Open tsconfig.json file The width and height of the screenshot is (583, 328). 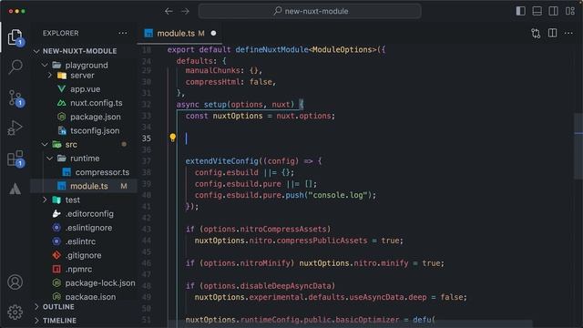pyautogui.click(x=95, y=131)
